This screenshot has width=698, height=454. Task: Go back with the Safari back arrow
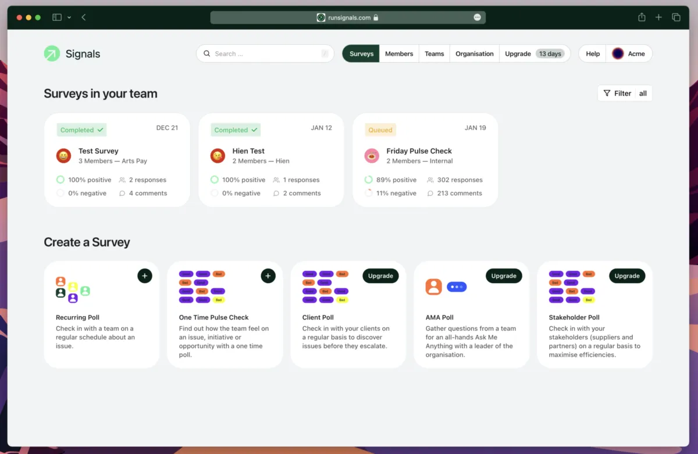click(84, 17)
